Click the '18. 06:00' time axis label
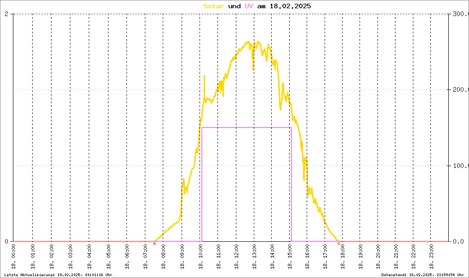Image resolution: width=469 pixels, height=278 pixels. pos(127,257)
